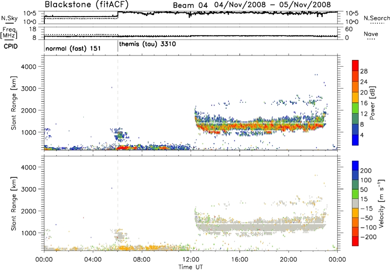Image resolution: width=390 pixels, height=270 pixels.
Task: Click the 'N.Sky' legend label
Action: [9, 18]
